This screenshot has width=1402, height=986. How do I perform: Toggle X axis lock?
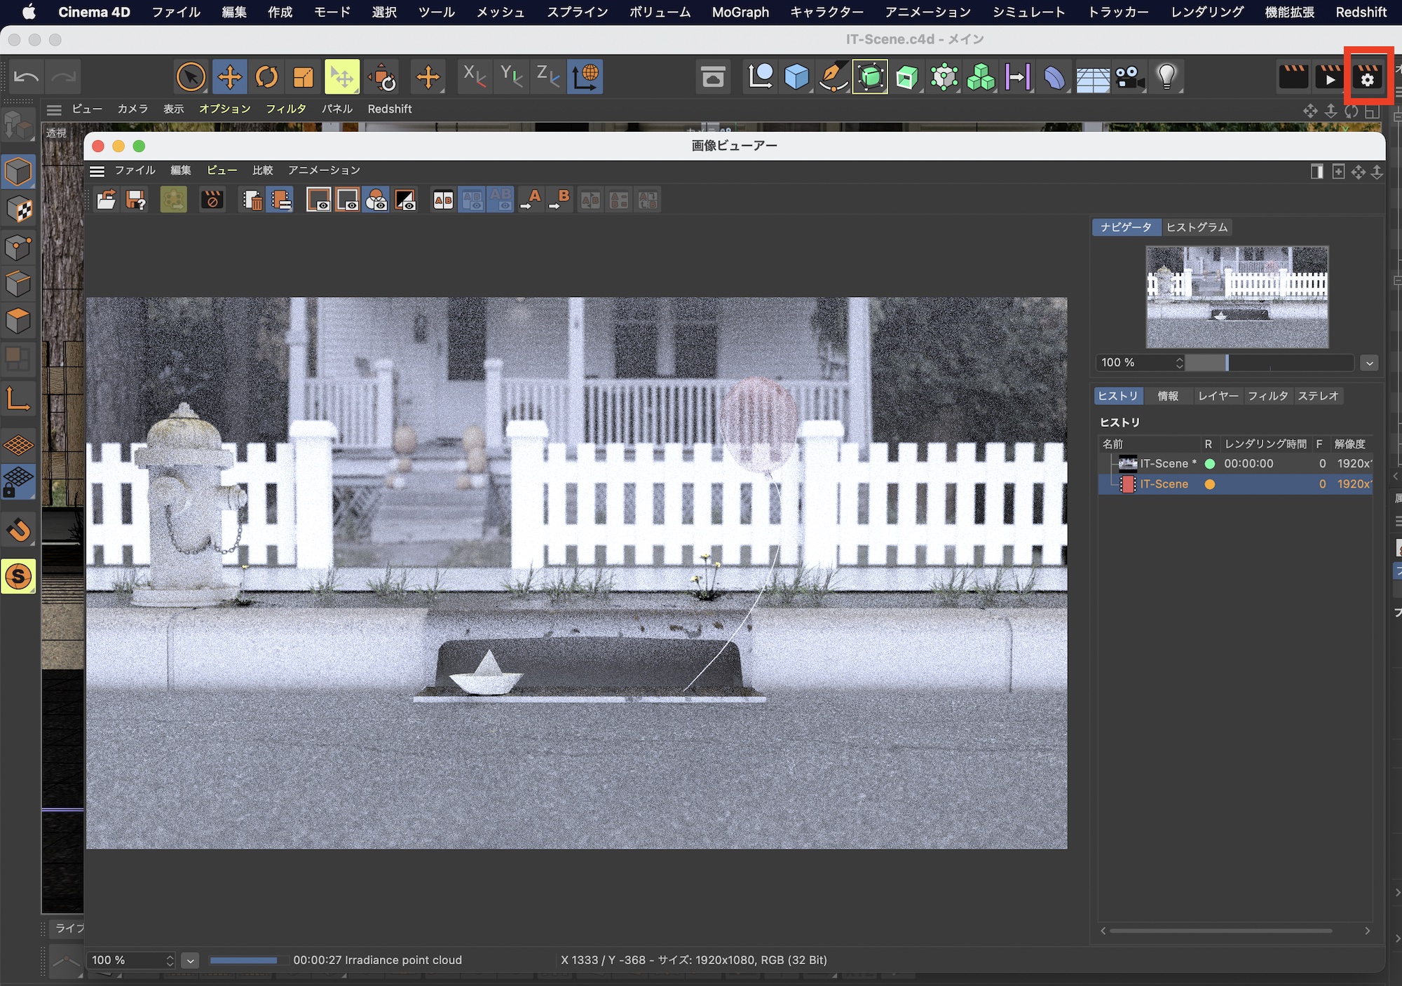[x=475, y=76]
